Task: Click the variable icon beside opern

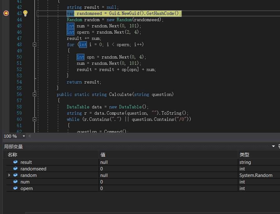Action: pyautogui.click(x=15, y=188)
